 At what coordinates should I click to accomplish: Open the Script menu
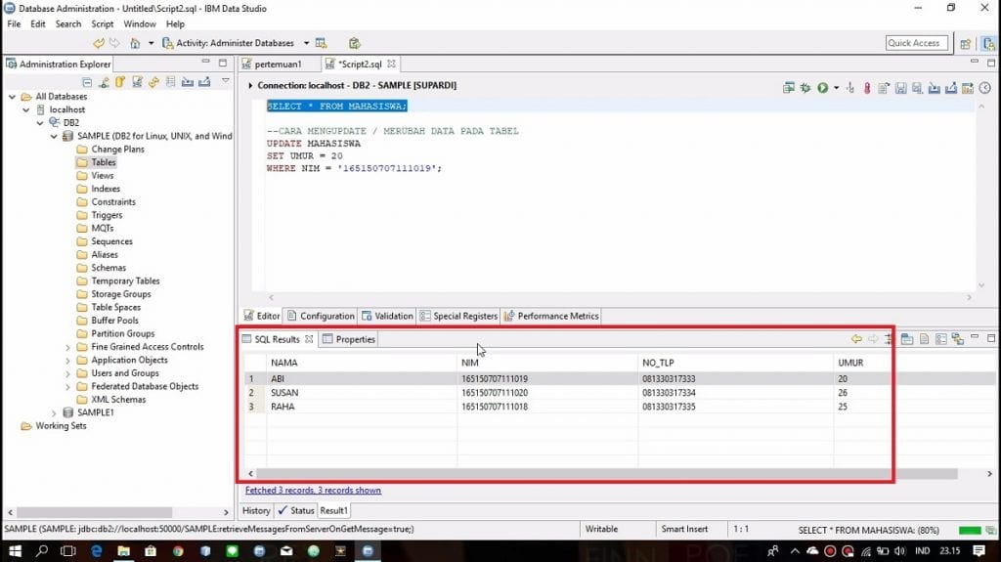tap(102, 23)
